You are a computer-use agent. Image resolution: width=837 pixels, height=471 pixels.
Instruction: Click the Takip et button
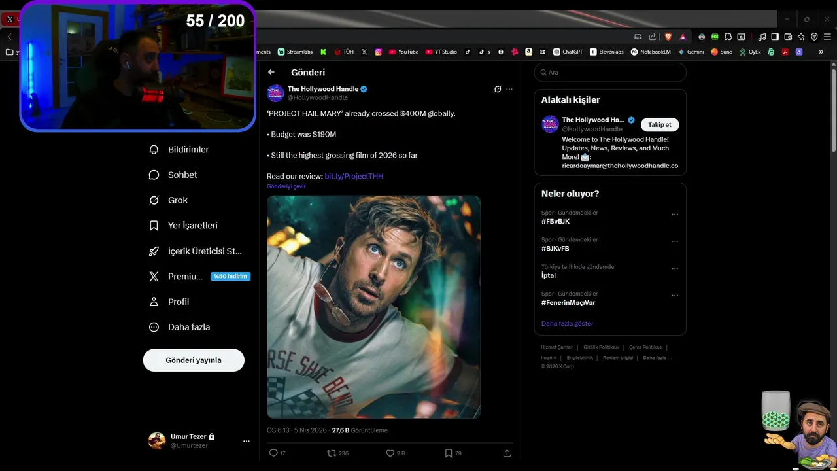tap(660, 125)
